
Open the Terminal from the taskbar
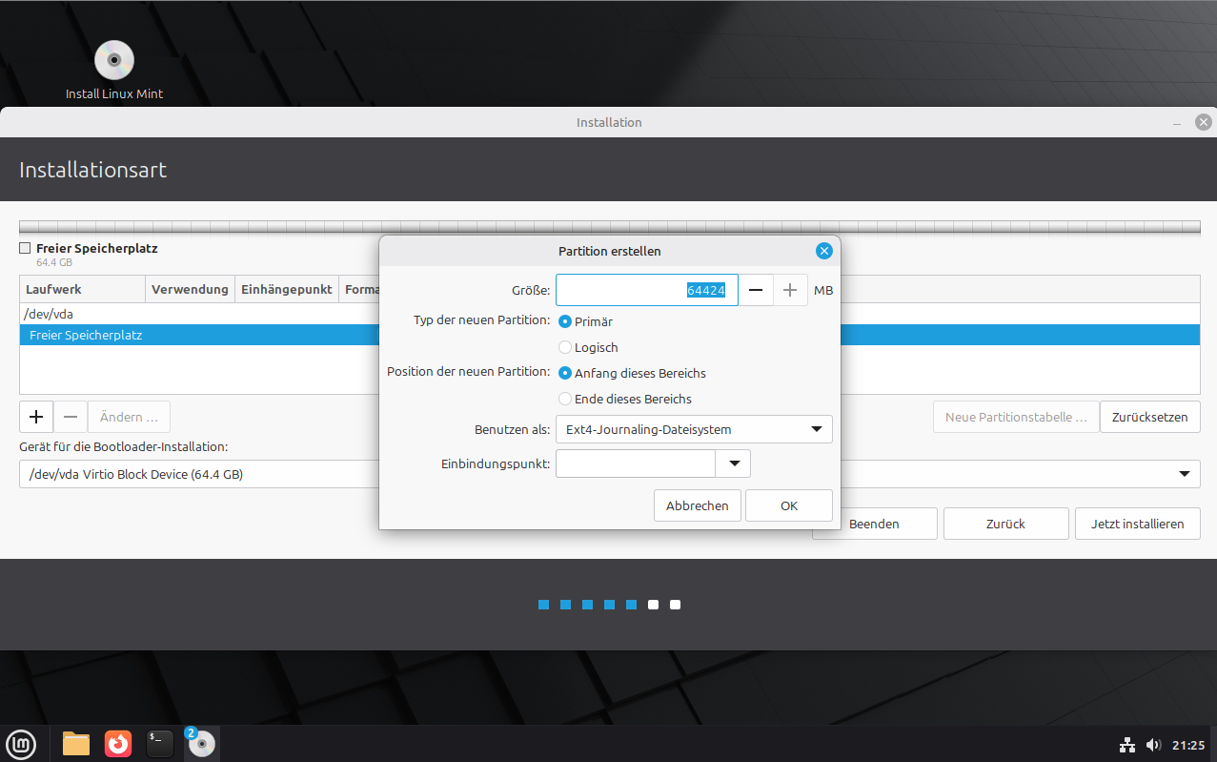pos(160,743)
